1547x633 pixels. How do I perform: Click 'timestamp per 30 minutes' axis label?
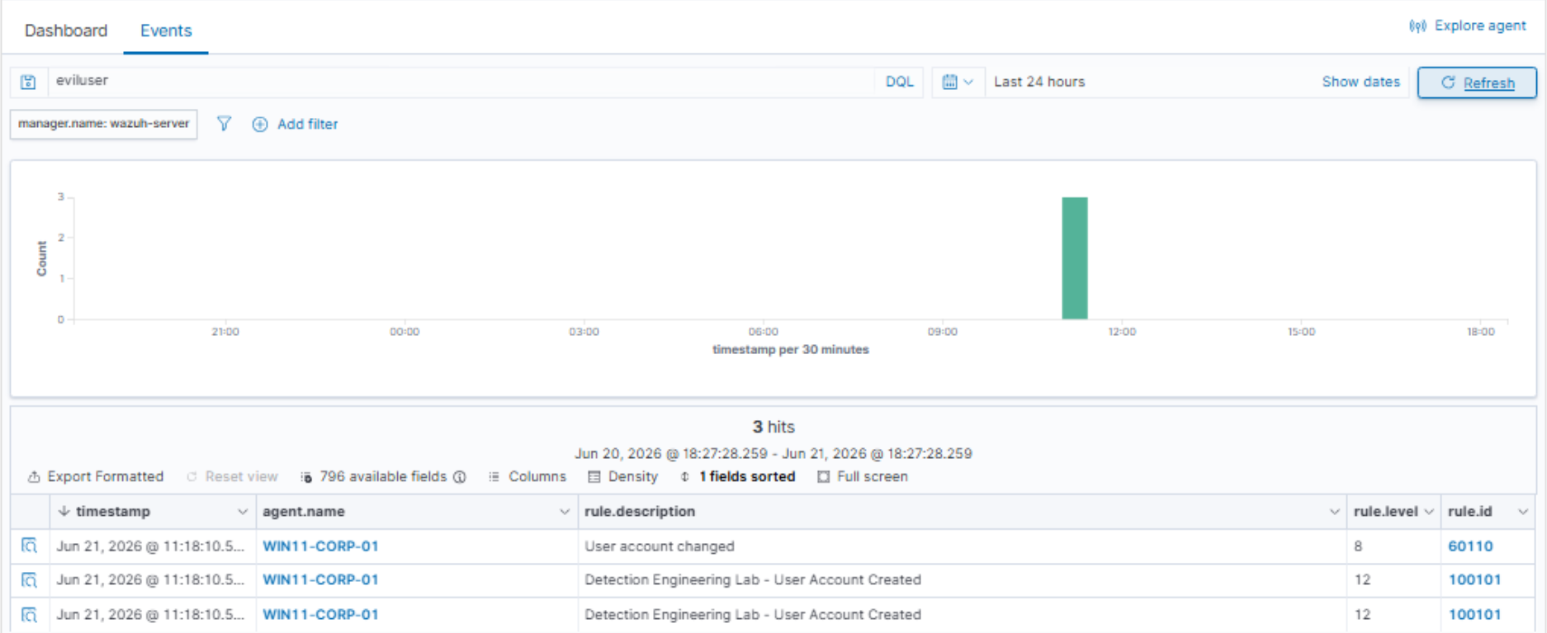791,350
